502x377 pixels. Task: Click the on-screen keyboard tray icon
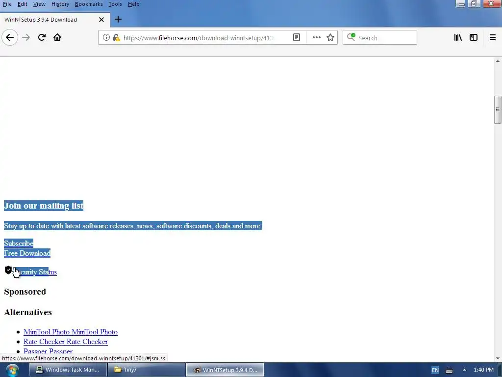coord(449,370)
